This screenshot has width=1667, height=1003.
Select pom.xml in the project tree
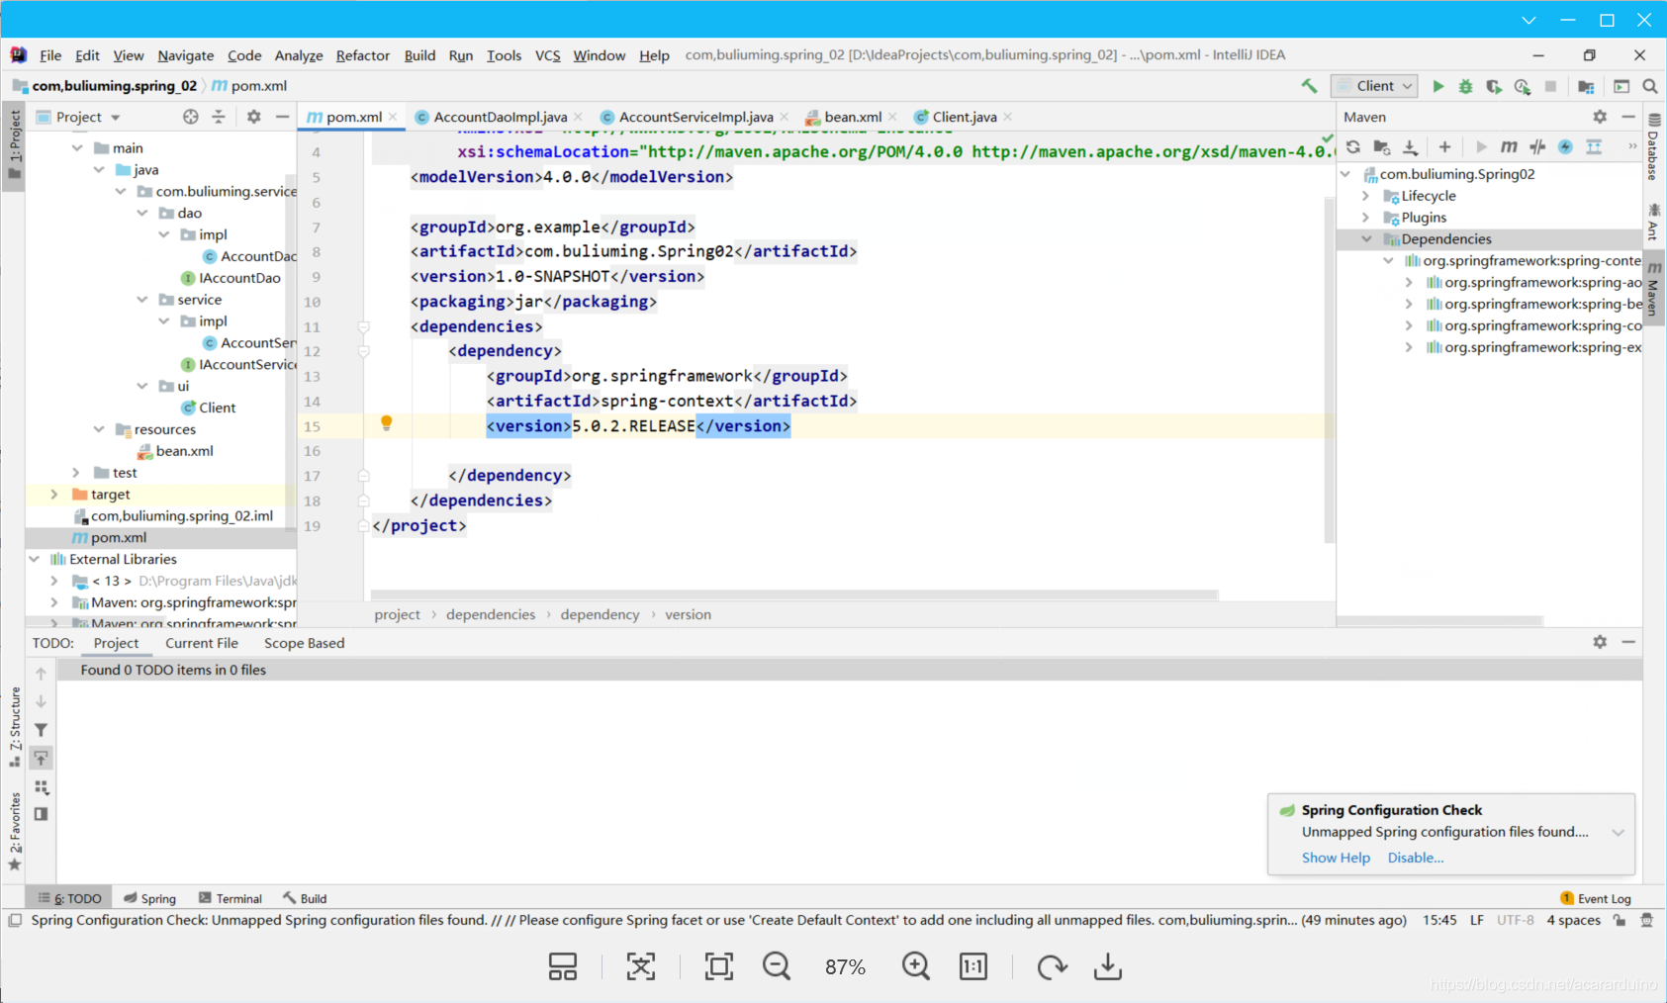pos(161,538)
